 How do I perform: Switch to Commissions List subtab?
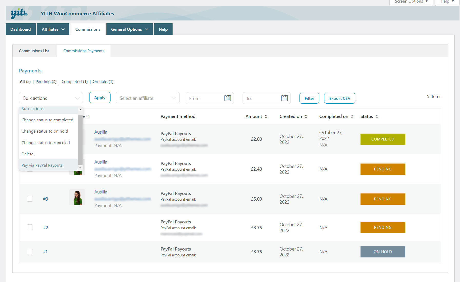pos(34,51)
